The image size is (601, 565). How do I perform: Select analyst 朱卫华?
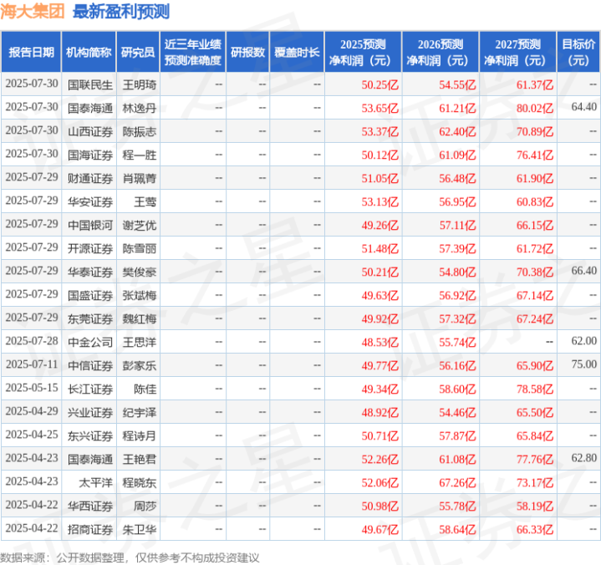coord(140,529)
